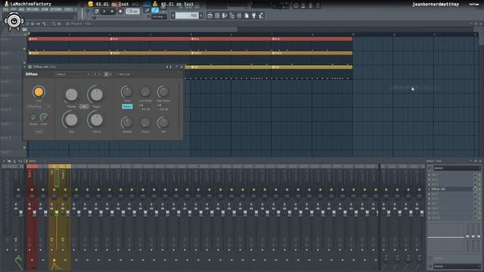This screenshot has height=272, width=484.
Task: Click the last icon in the view toolbar
Action: (x=261, y=16)
